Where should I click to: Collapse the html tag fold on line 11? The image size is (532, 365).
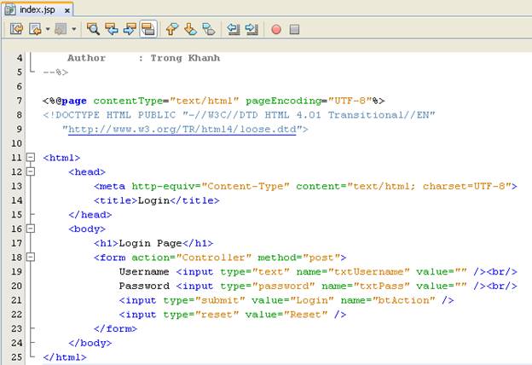coord(31,157)
